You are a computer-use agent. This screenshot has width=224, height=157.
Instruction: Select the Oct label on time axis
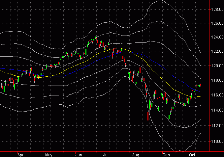coord(192,155)
